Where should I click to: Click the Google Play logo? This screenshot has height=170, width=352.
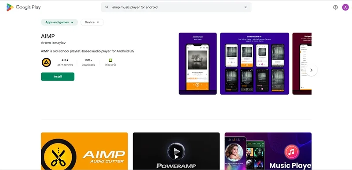pyautogui.click(x=24, y=7)
